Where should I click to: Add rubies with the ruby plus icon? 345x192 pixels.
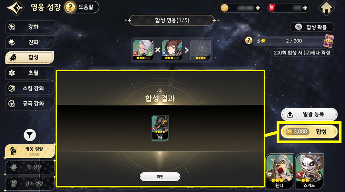coord(305,8)
